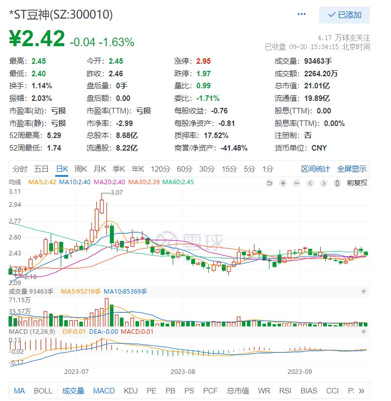Select the 周K chart tab
Viewport: 391px width, 401px height.
(x=80, y=169)
